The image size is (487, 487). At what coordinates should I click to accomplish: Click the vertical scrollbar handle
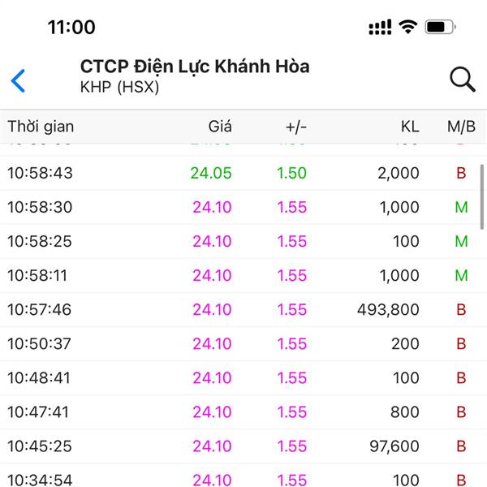[482, 197]
